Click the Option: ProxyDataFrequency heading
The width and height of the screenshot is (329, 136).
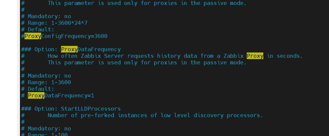coord(71,49)
